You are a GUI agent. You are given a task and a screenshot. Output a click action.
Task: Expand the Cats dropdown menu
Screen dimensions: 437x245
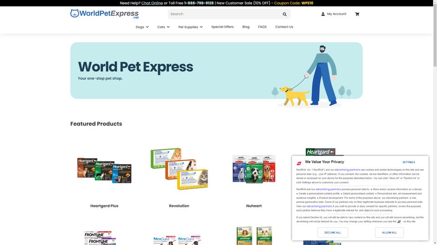[x=163, y=27]
